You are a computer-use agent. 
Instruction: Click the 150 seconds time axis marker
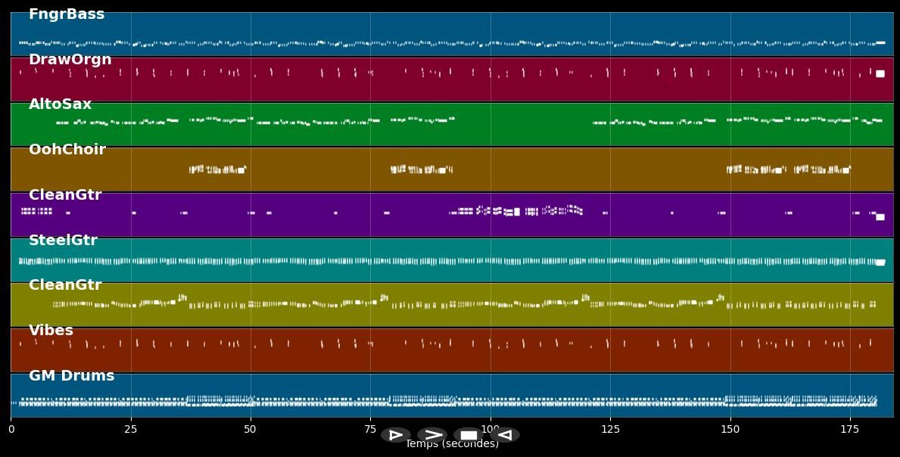730,429
